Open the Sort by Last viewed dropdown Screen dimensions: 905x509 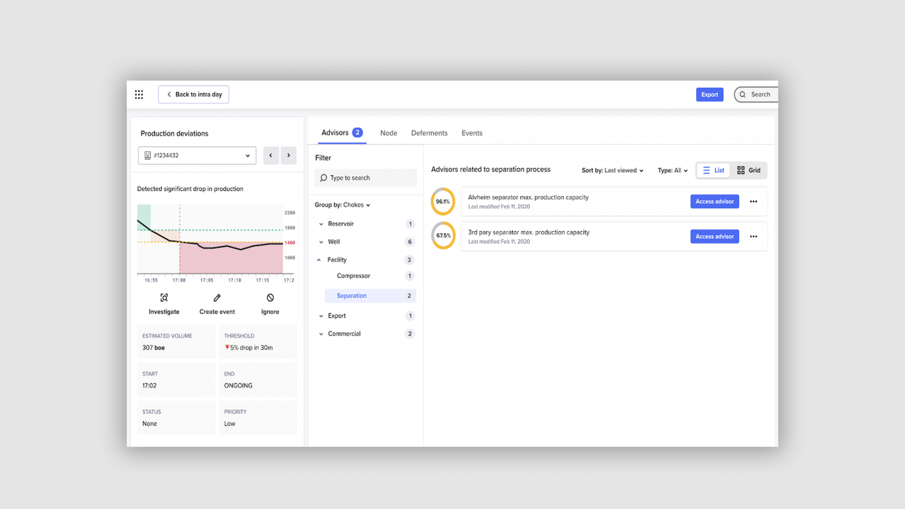(x=612, y=171)
